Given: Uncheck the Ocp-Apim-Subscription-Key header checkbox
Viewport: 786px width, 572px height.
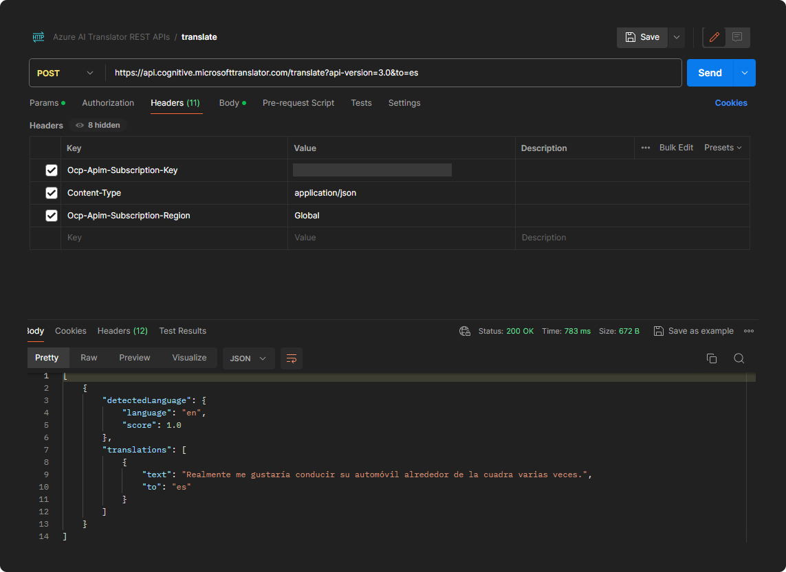Looking at the screenshot, I should click(x=52, y=170).
